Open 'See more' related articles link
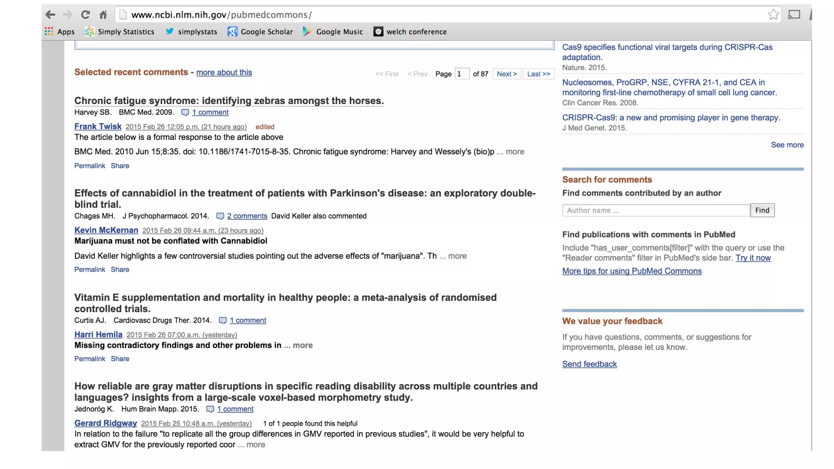Image resolution: width=834 pixels, height=469 pixels. pyautogui.click(x=787, y=145)
